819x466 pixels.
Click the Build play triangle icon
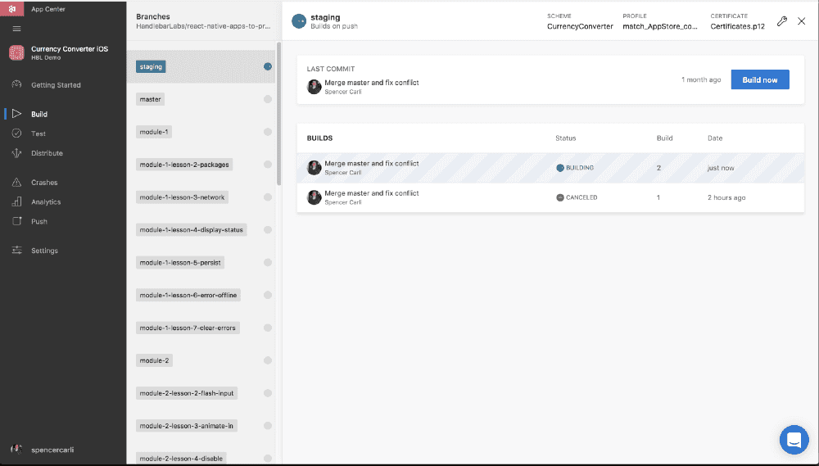(16, 113)
